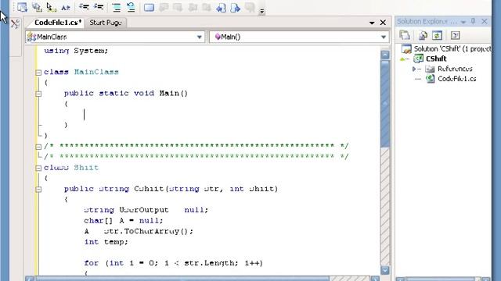Collapse the CShift project node
This screenshot has height=281, width=501.
(402, 59)
